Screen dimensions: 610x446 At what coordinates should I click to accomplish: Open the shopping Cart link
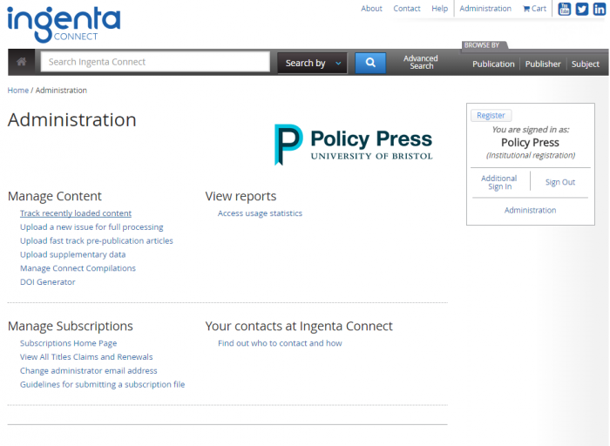534,9
